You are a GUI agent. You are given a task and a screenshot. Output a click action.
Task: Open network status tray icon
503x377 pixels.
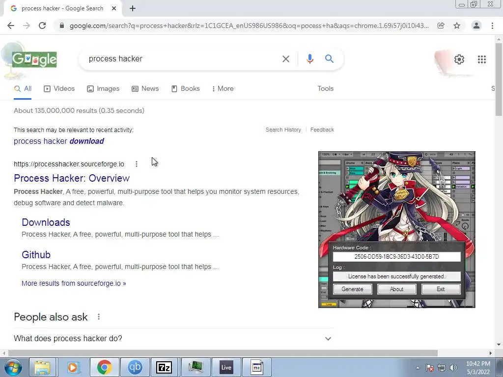click(442, 368)
